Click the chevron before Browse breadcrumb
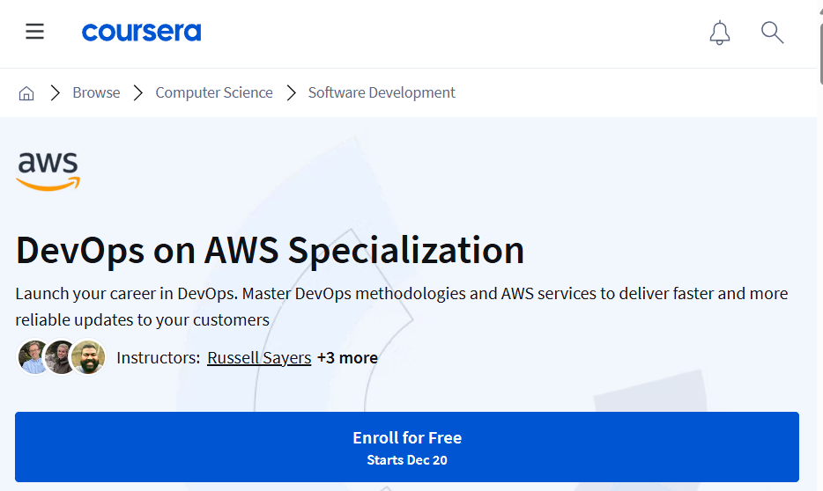823x491 pixels. (55, 92)
